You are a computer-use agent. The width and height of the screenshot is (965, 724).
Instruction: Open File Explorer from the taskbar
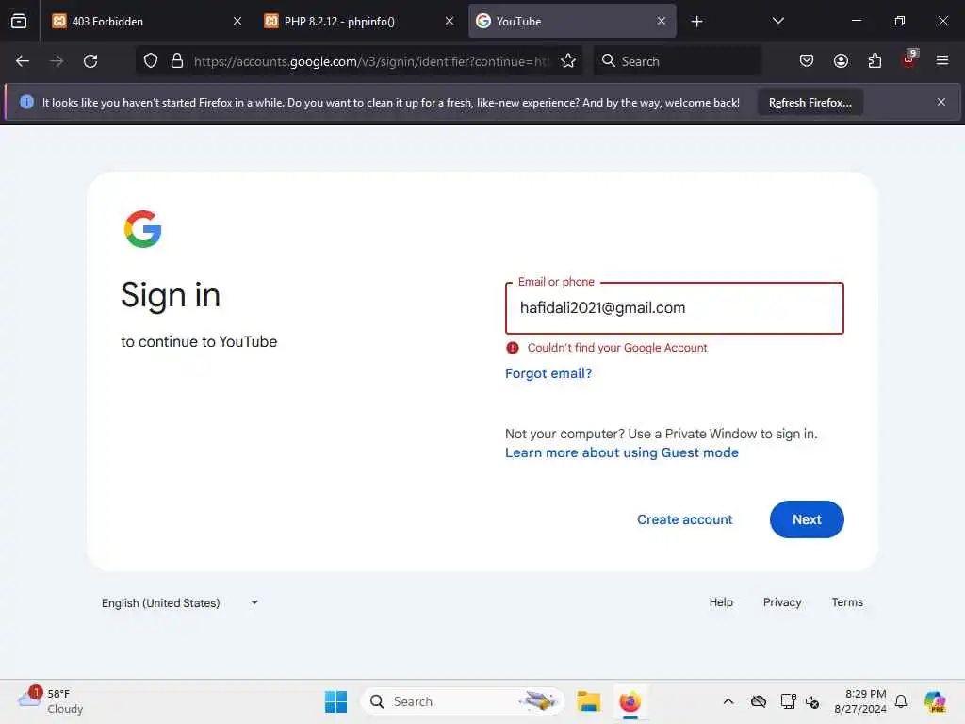pyautogui.click(x=589, y=701)
